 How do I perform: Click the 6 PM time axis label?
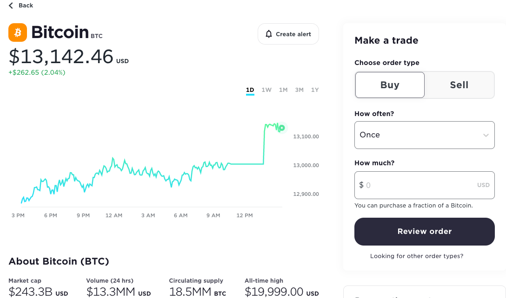pos(51,215)
